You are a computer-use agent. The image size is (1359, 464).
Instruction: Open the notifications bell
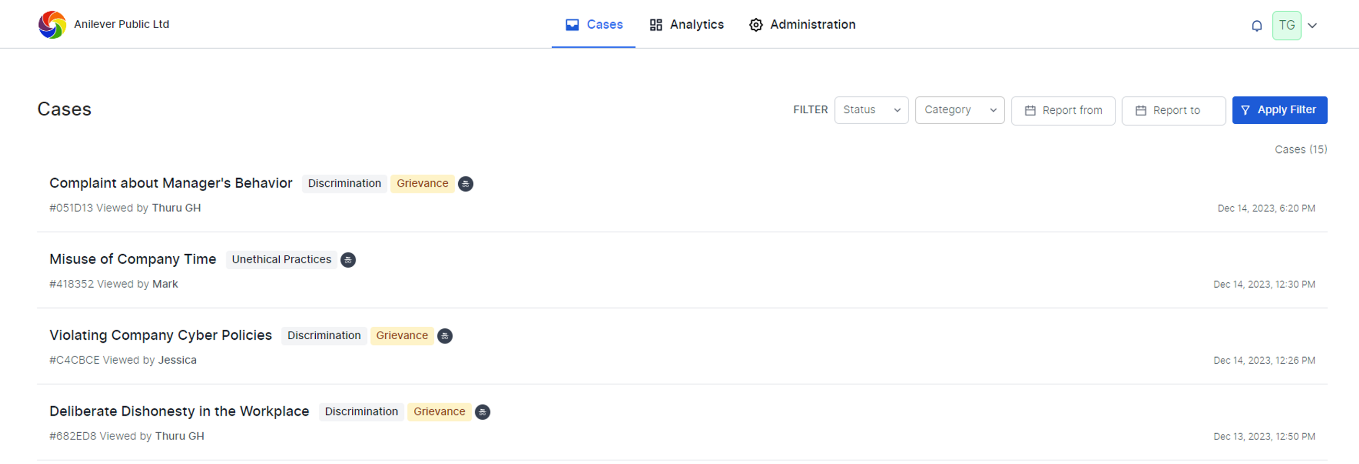coord(1257,26)
